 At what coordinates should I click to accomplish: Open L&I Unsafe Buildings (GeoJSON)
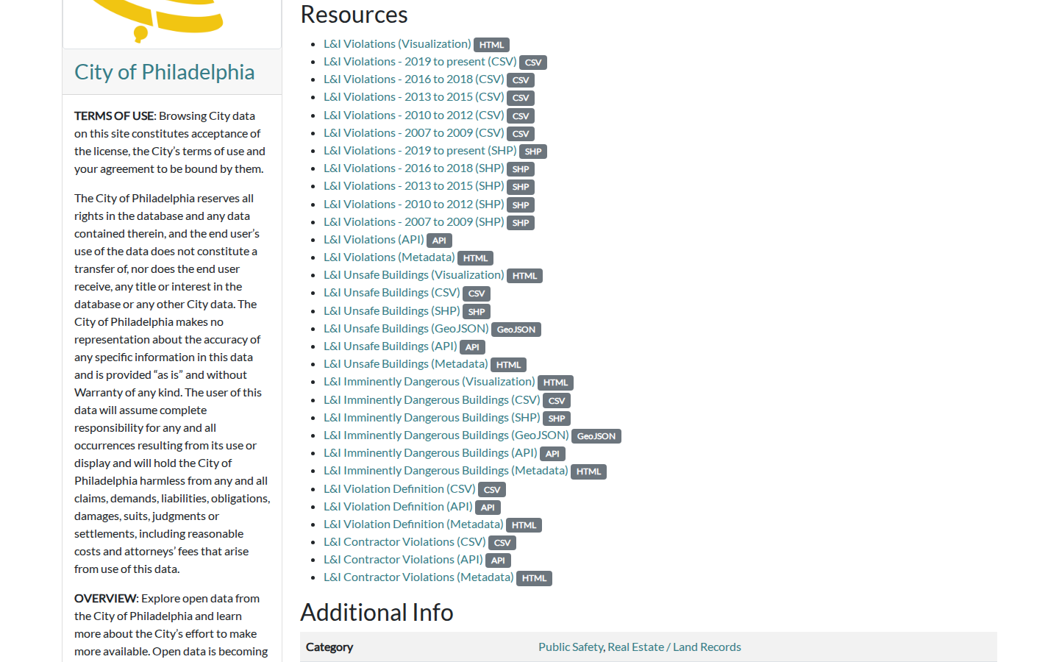(x=406, y=329)
